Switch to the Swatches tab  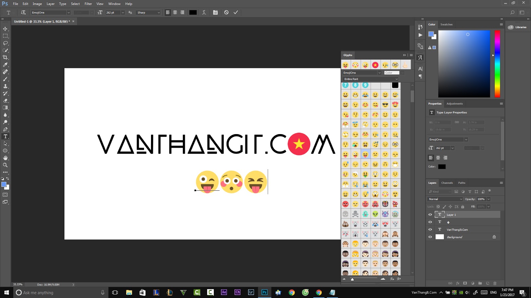446,25
